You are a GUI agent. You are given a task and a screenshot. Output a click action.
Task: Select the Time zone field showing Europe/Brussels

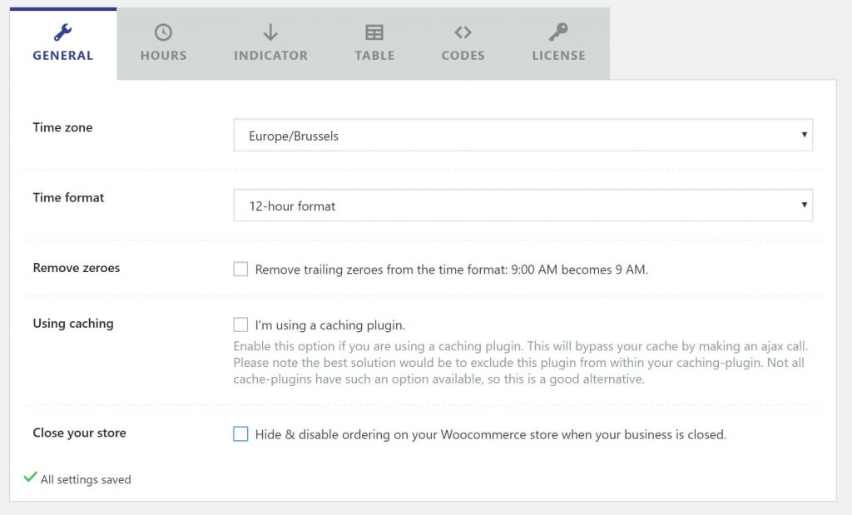523,135
